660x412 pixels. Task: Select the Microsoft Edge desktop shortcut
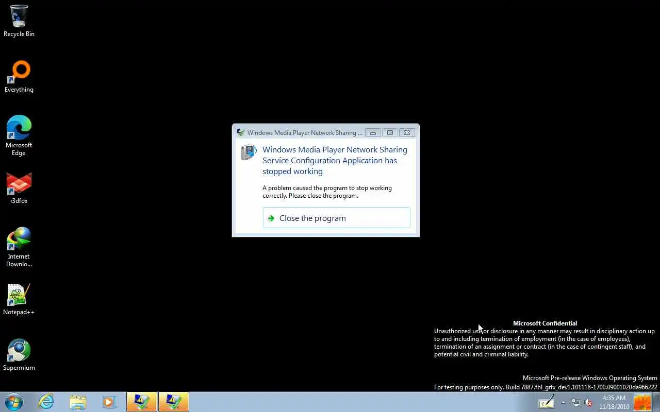(19, 136)
